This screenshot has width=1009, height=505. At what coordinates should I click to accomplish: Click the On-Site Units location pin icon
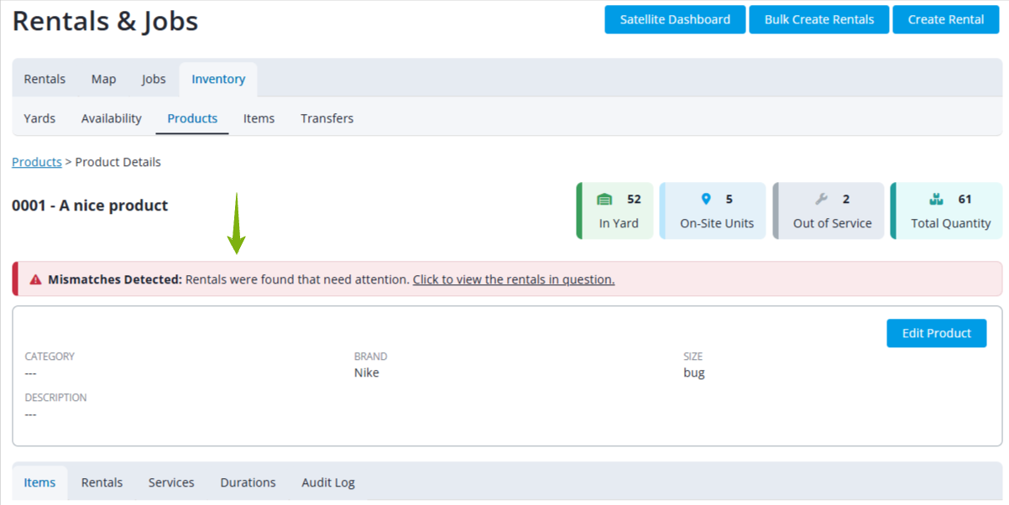705,200
